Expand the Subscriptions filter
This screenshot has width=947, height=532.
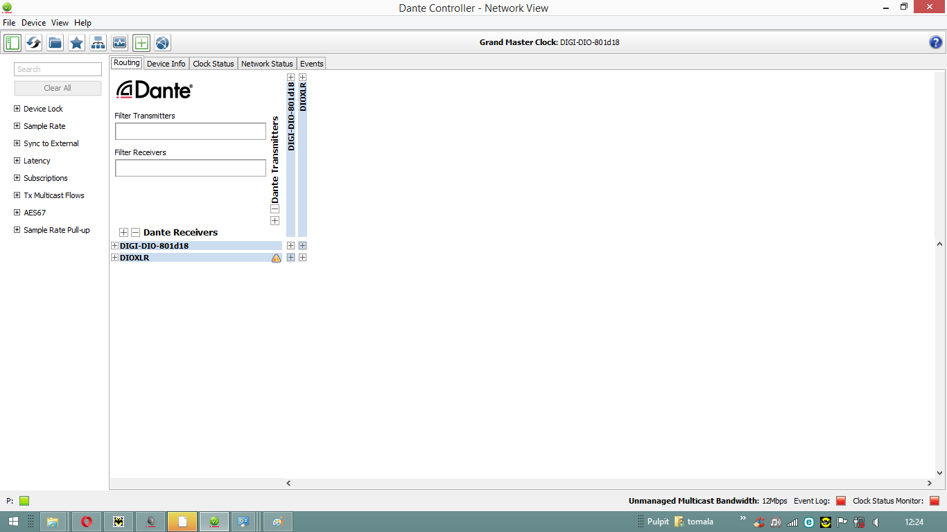pos(17,178)
